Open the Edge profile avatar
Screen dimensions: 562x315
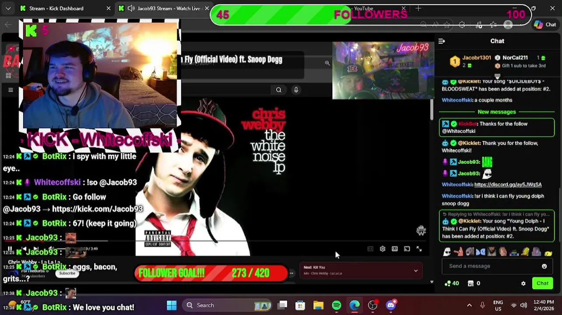[x=508, y=25]
